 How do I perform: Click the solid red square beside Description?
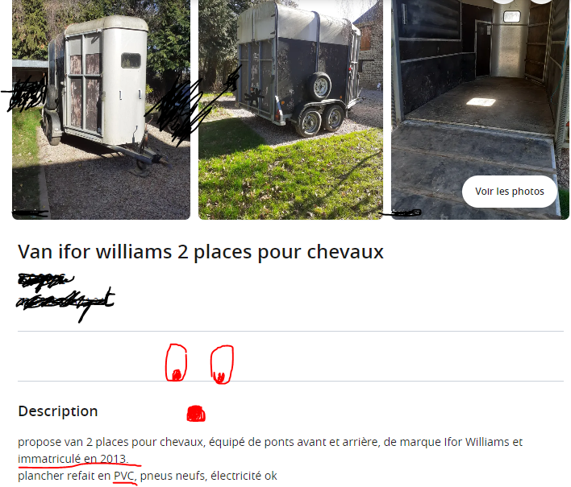pyautogui.click(x=196, y=414)
